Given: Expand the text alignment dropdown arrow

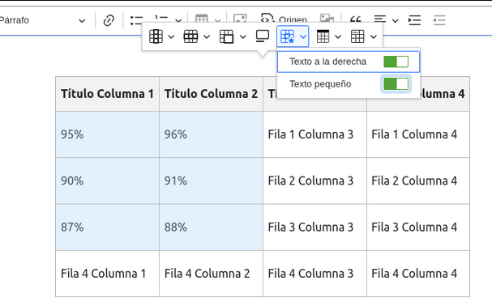Looking at the screenshot, I should (396, 21).
